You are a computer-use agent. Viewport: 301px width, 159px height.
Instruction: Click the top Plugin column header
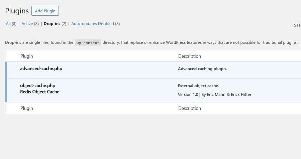pyautogui.click(x=27, y=56)
